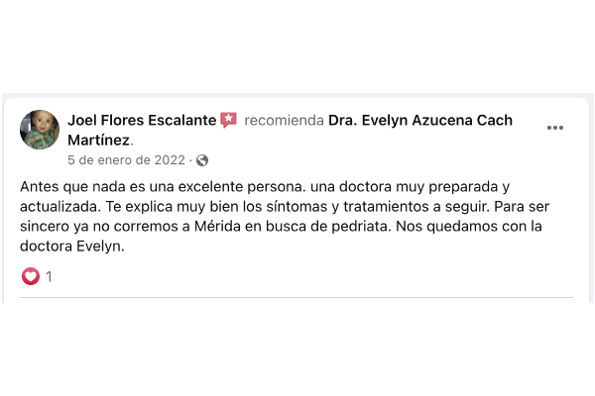Click the red heart reaction icon
The width and height of the screenshot is (595, 396).
click(x=31, y=276)
